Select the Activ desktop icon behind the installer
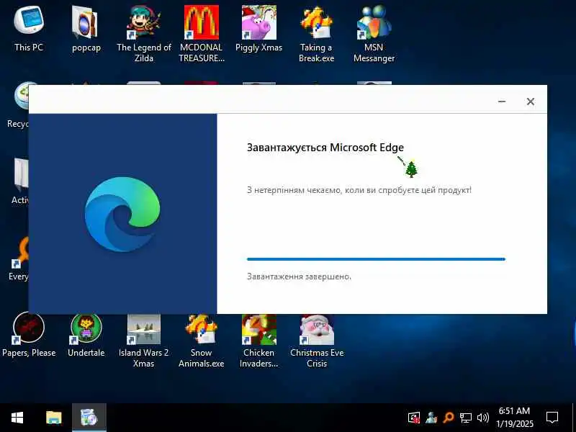Viewport: 576px width, 432px height. pyautogui.click(x=20, y=181)
